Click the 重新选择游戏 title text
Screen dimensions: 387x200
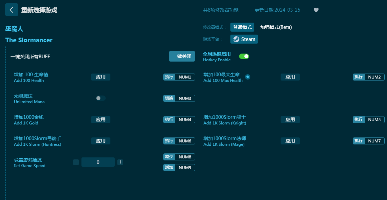pos(39,10)
